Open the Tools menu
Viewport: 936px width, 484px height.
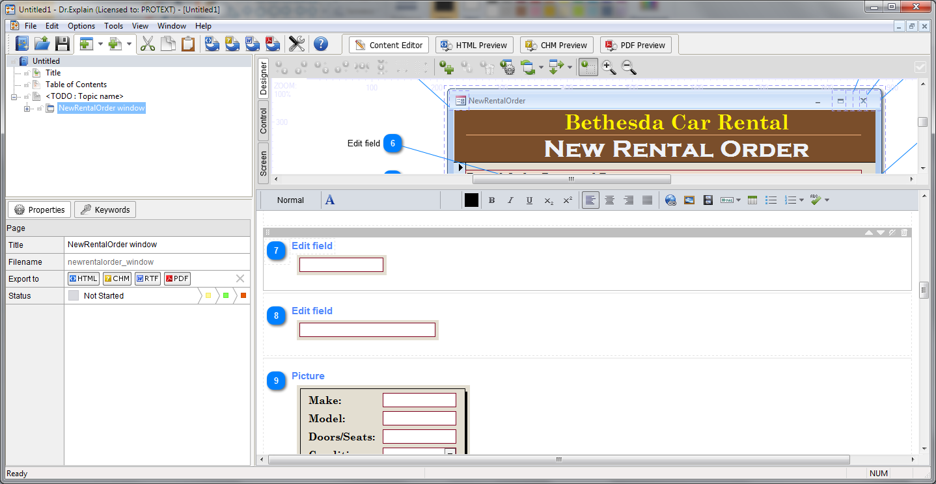click(x=114, y=26)
